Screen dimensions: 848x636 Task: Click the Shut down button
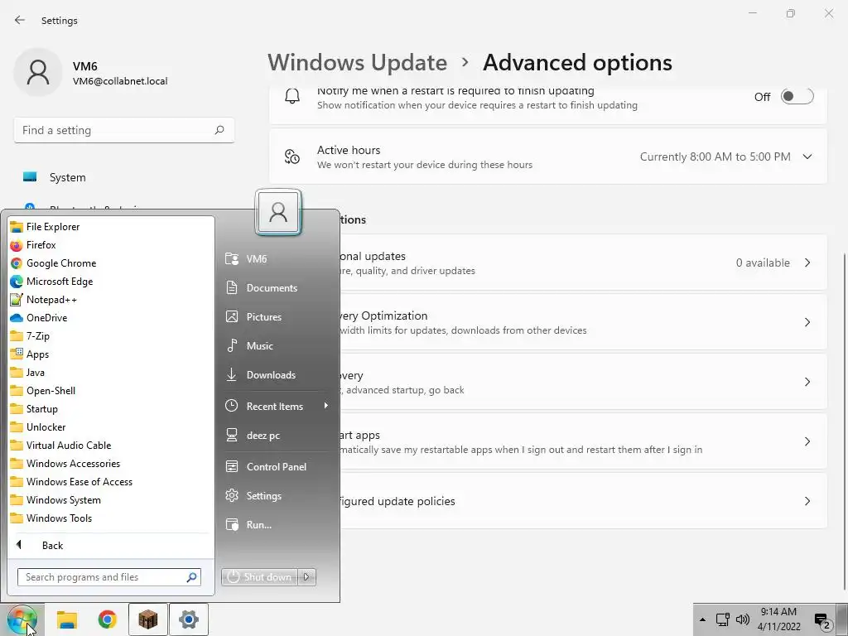point(259,577)
